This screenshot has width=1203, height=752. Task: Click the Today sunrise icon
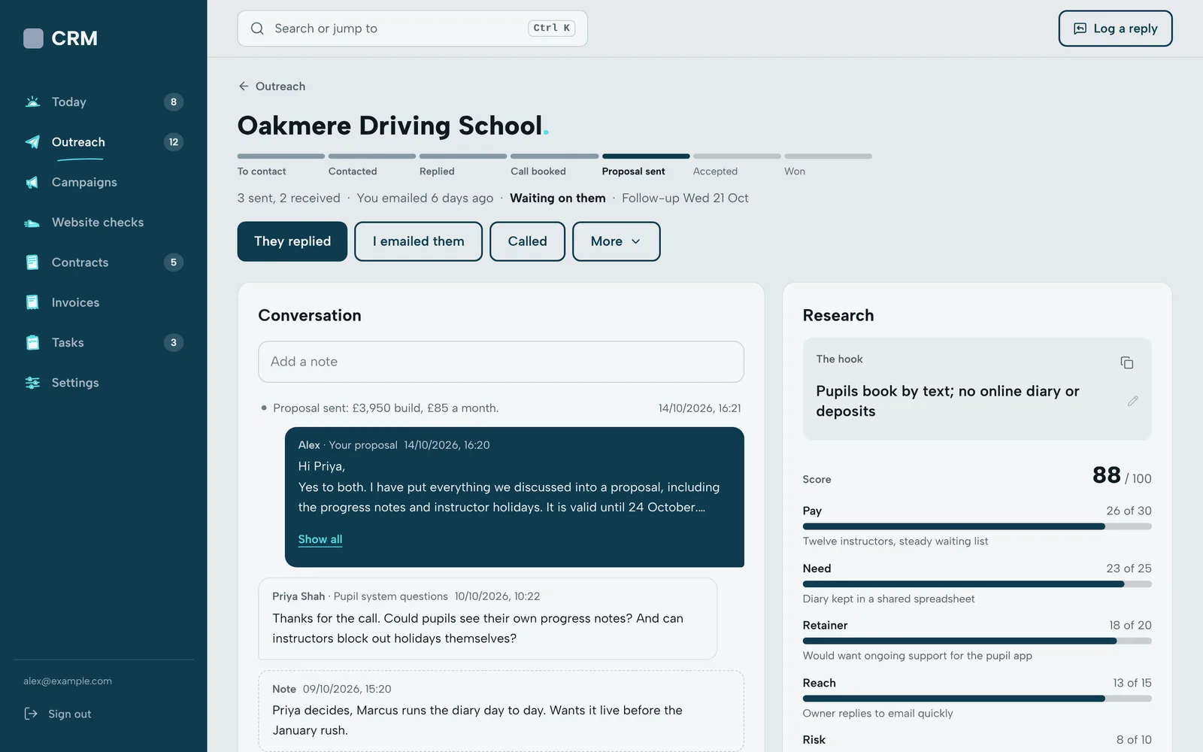(x=32, y=102)
